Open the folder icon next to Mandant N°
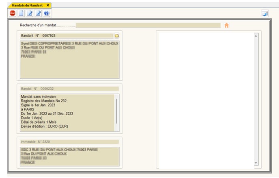The image size is (279, 178). 116,36
